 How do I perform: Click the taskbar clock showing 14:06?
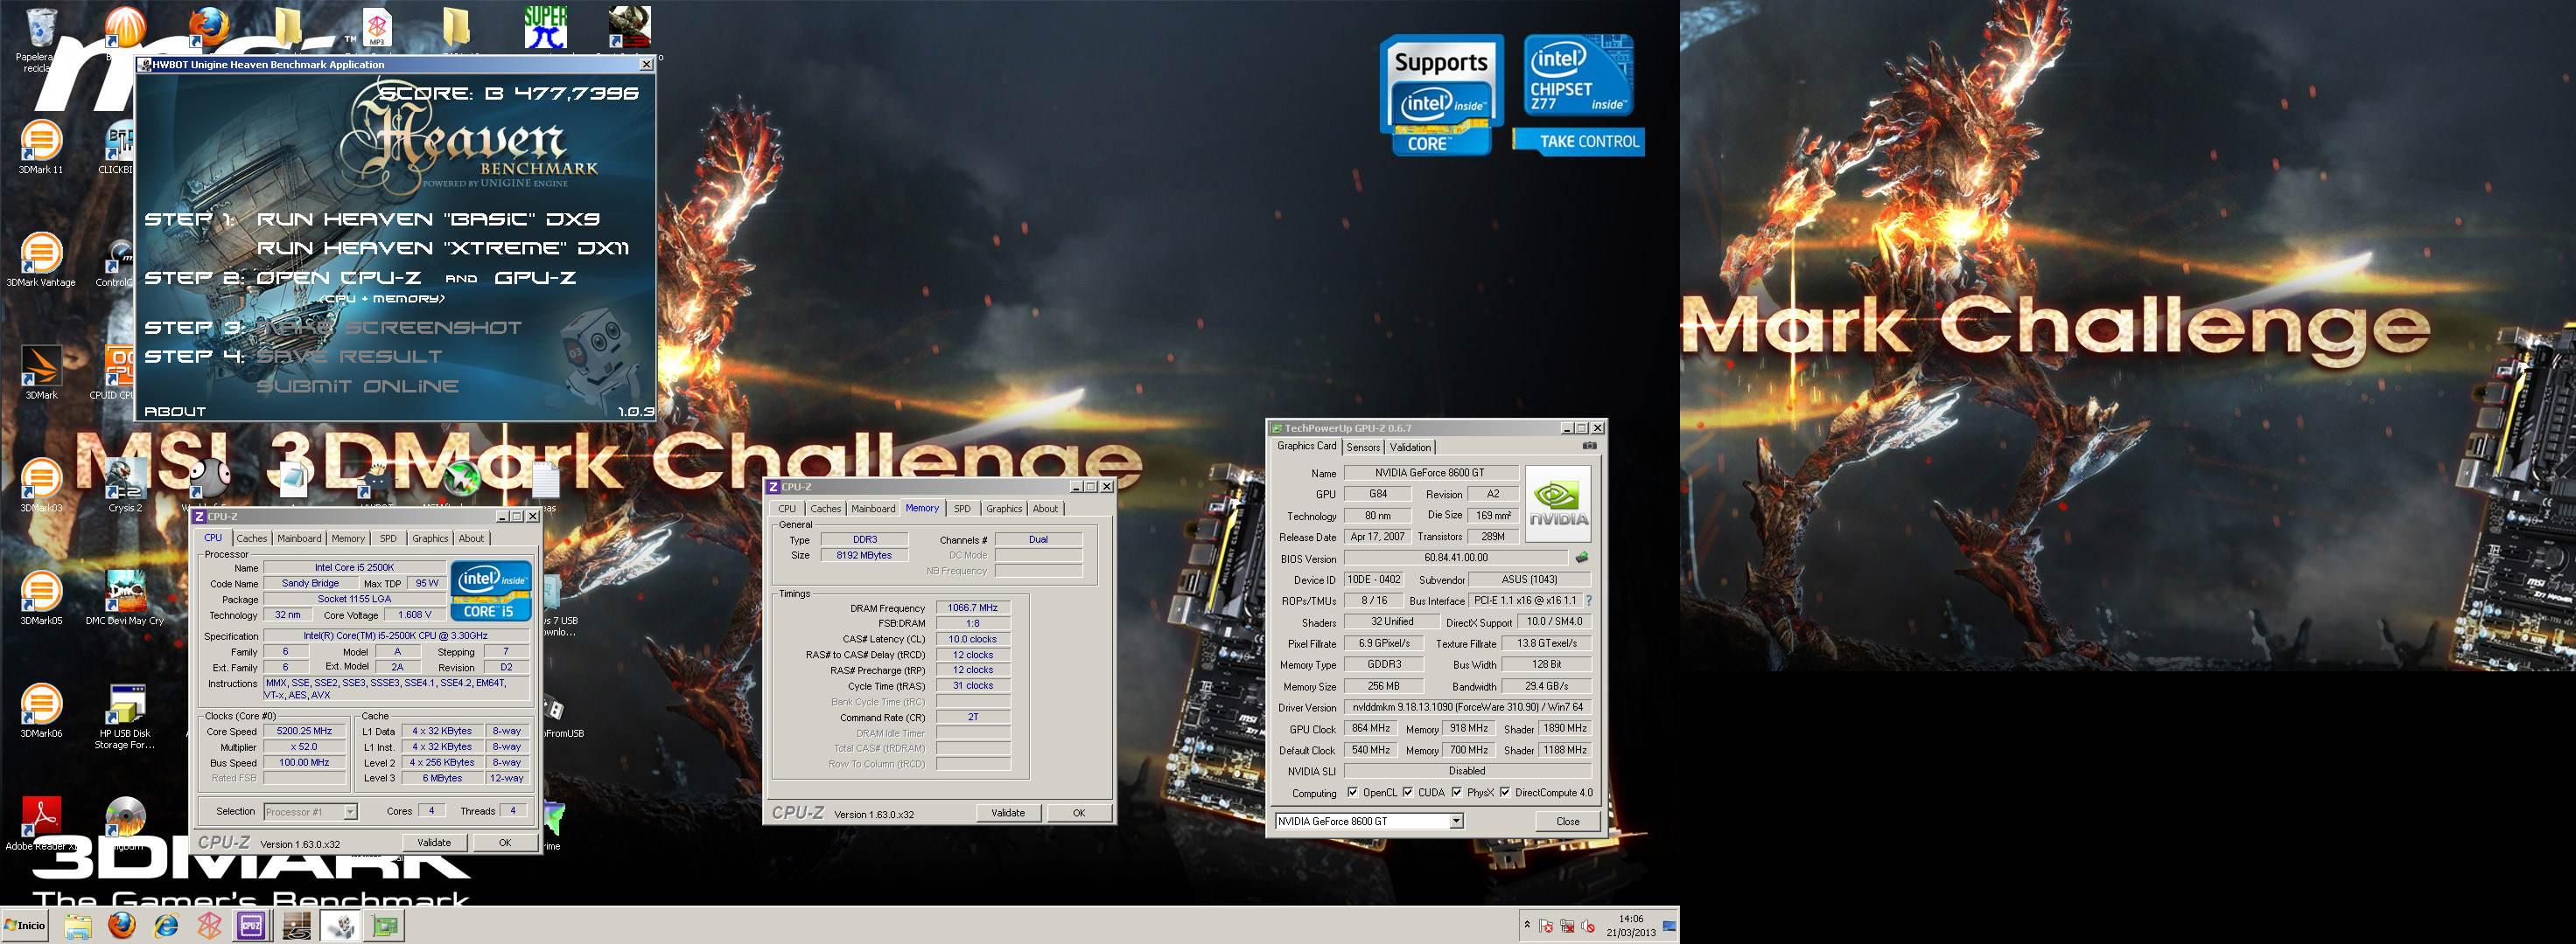(x=1630, y=925)
